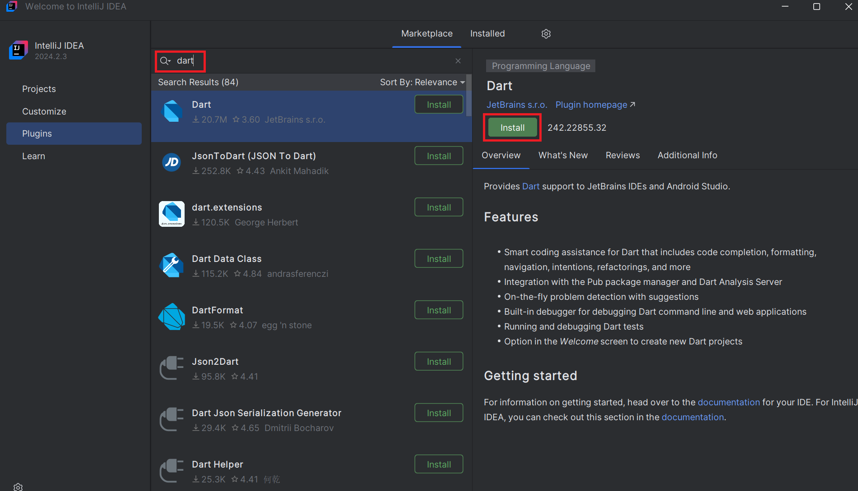Install Dart Json Serialization Generator plugin
The width and height of the screenshot is (858, 491).
pos(439,413)
